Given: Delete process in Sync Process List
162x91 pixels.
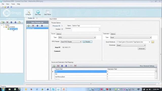Looking at the screenshot, I should coord(33,26).
